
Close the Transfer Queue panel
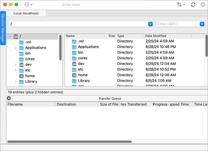pyautogui.click(x=9, y=98)
